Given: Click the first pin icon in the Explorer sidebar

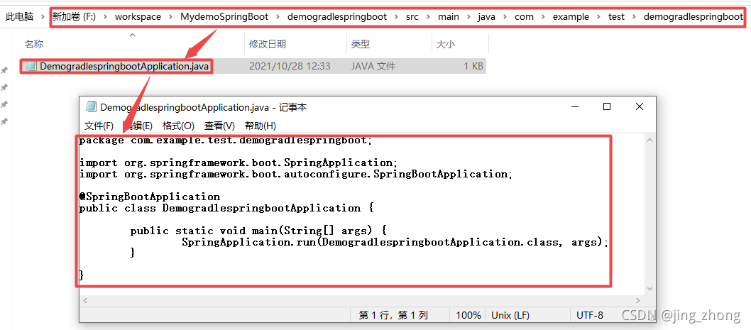Looking at the screenshot, I should point(4,70).
